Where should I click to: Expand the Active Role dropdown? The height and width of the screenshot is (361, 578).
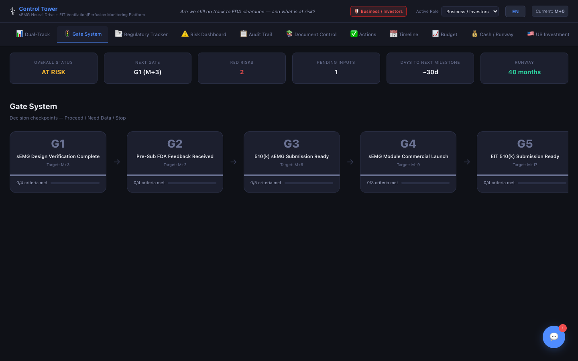pos(470,12)
